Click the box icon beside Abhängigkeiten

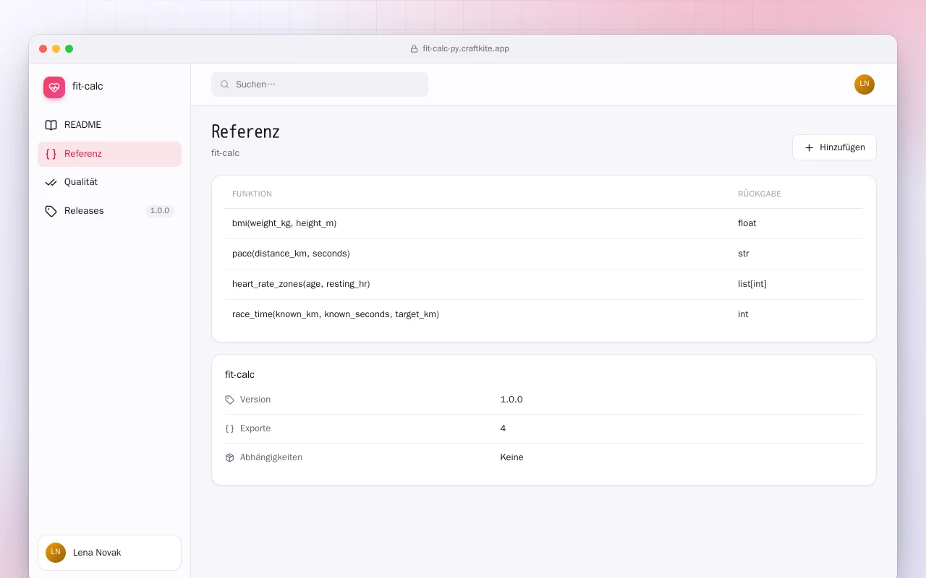230,457
